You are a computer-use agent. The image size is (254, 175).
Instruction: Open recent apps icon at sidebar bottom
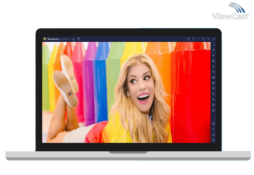click(x=213, y=140)
